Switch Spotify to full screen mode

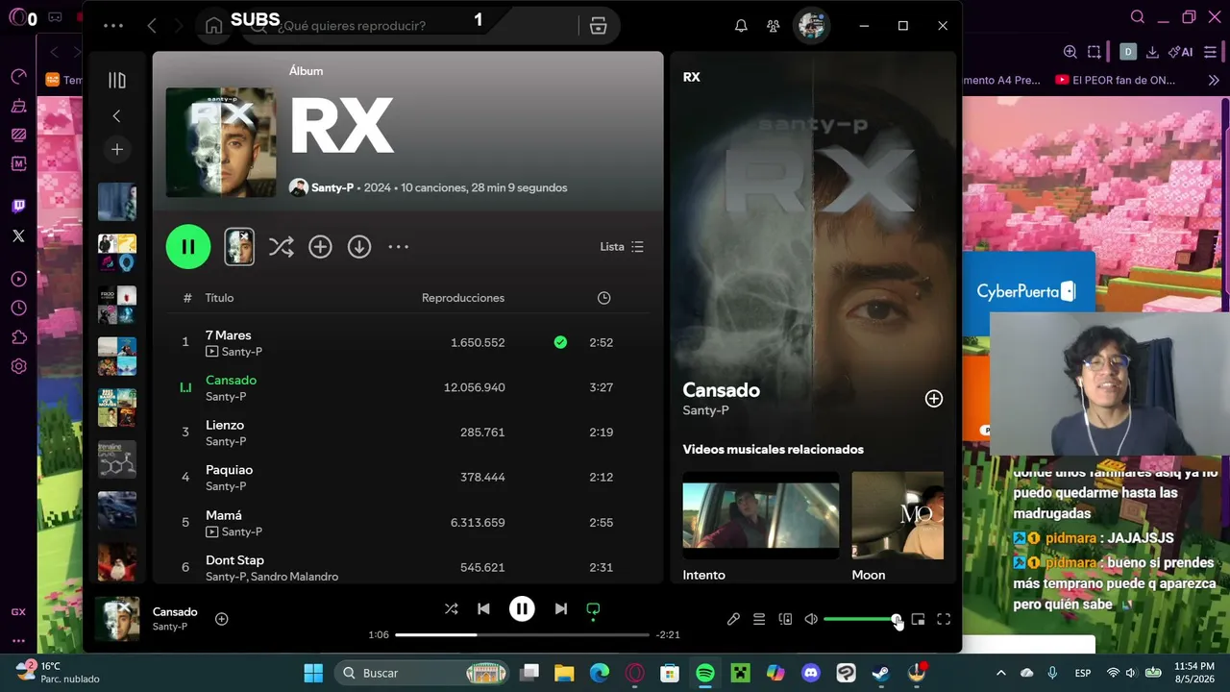click(x=944, y=620)
